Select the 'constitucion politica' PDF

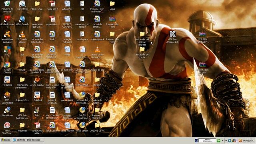pyautogui.click(x=37, y=128)
